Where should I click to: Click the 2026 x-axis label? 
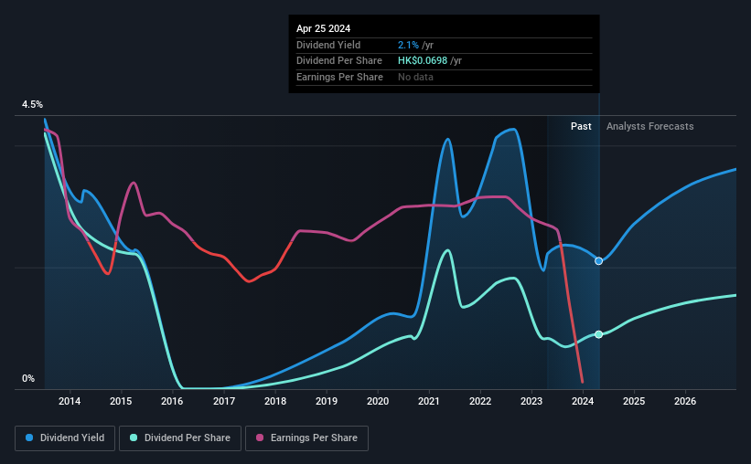click(x=685, y=401)
